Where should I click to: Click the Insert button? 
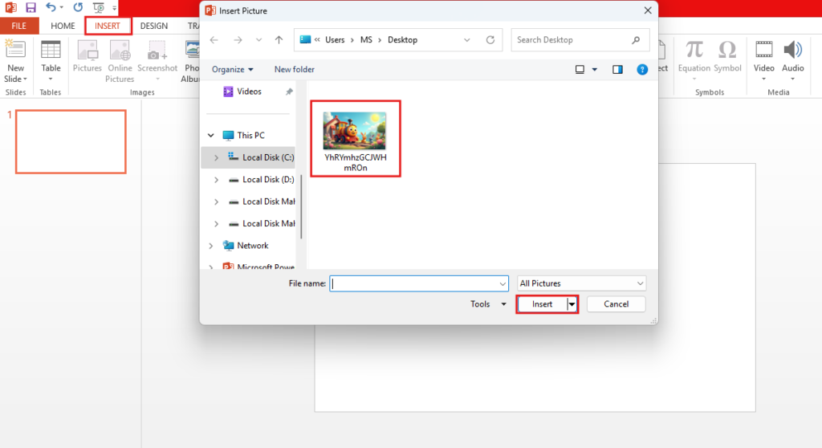[542, 304]
